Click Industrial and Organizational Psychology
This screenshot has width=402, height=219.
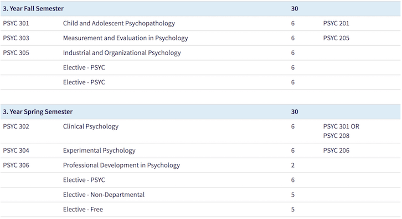pyautogui.click(x=122, y=53)
